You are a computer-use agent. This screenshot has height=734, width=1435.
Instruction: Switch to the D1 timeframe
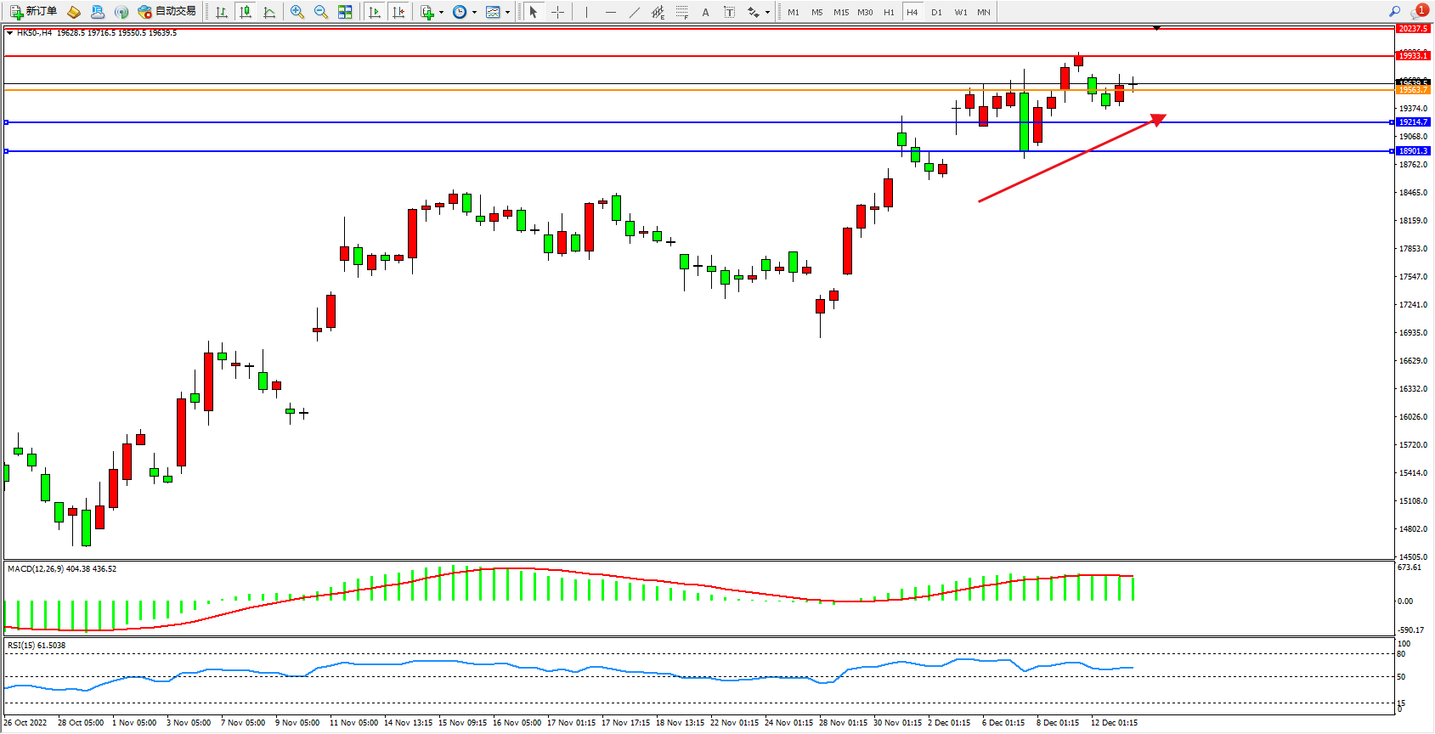click(936, 12)
